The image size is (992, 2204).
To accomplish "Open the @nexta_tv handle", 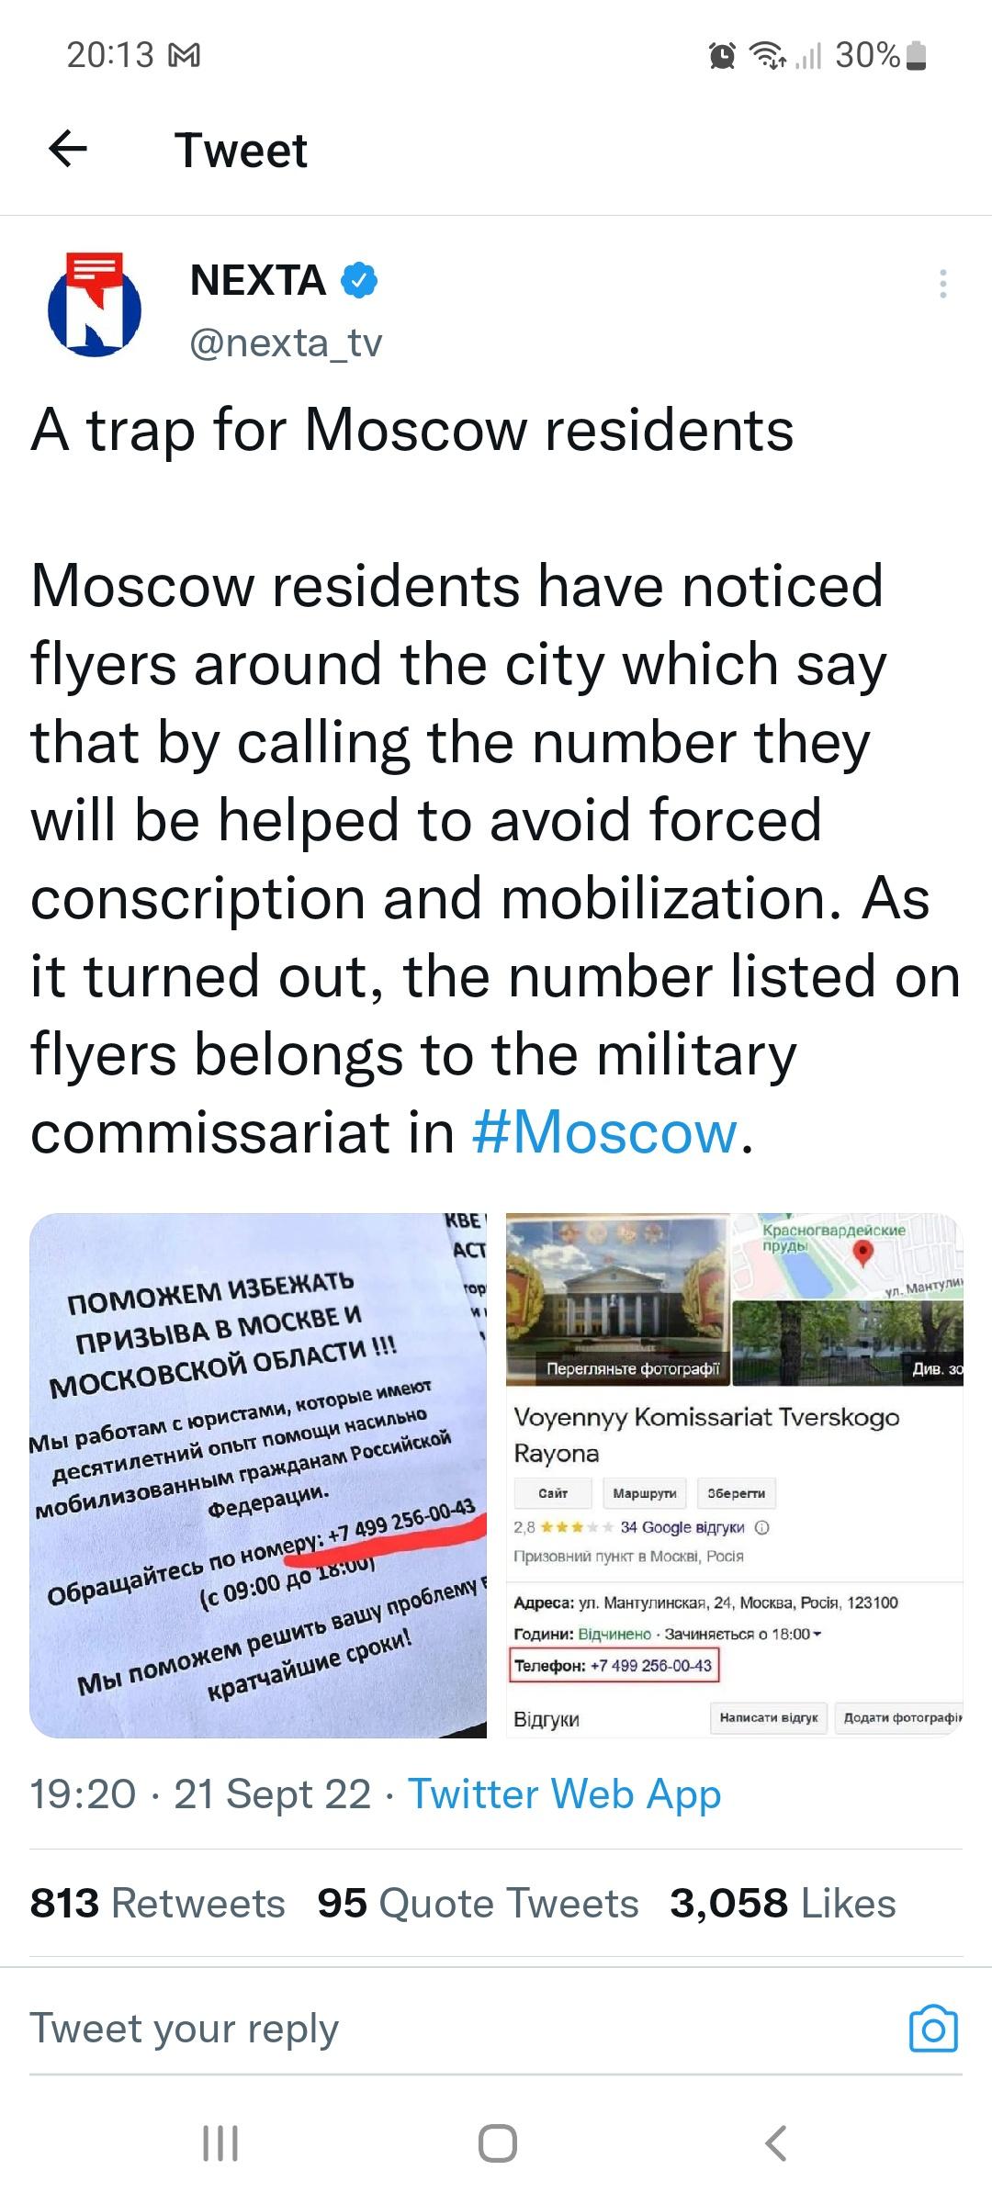I will [286, 343].
